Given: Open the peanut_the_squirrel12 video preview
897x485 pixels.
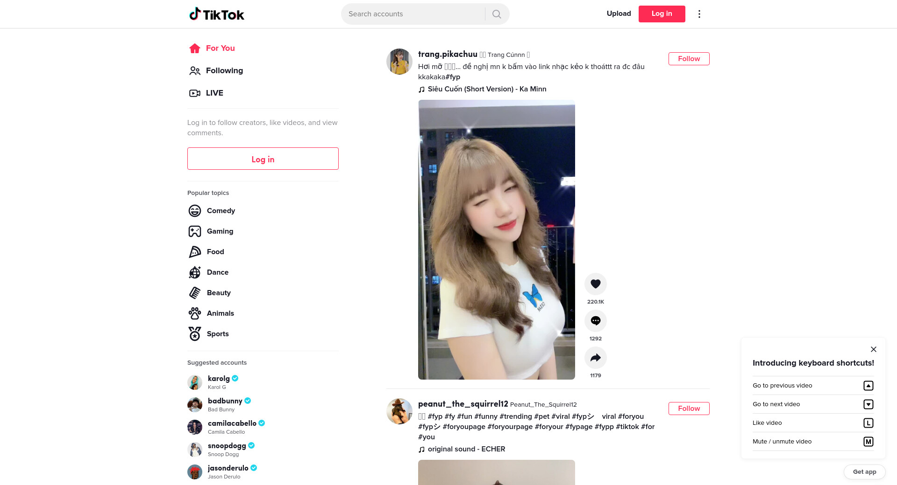Looking at the screenshot, I should (x=497, y=472).
